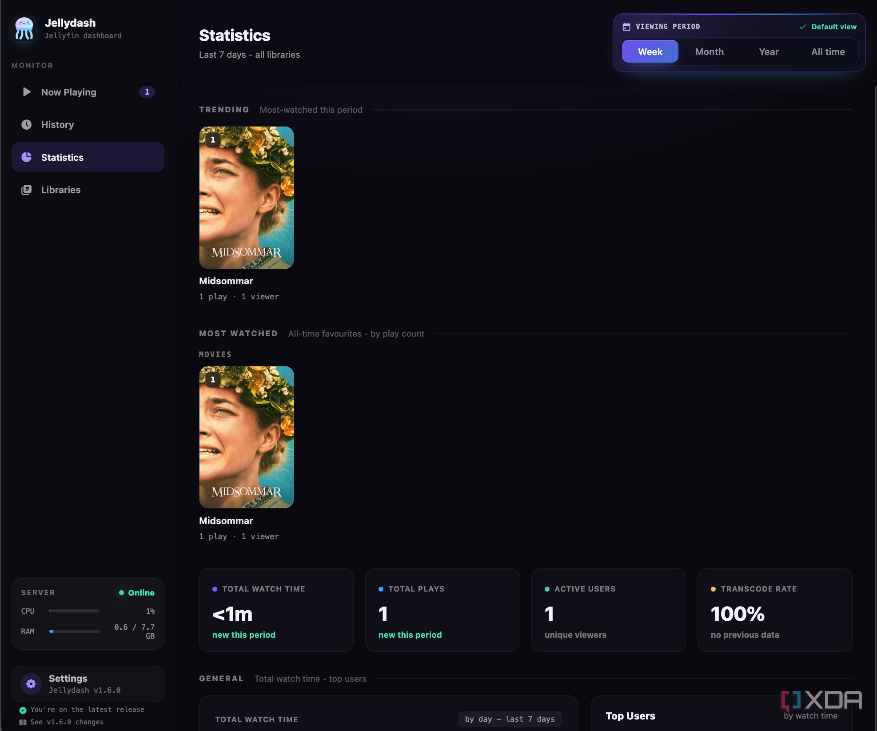
Task: Click the Libraries stack icon
Action: coord(27,190)
